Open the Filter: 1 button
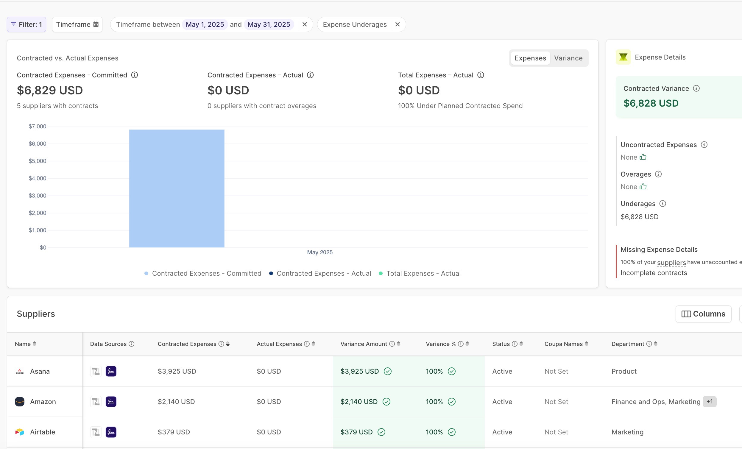742x449 pixels. click(x=26, y=24)
